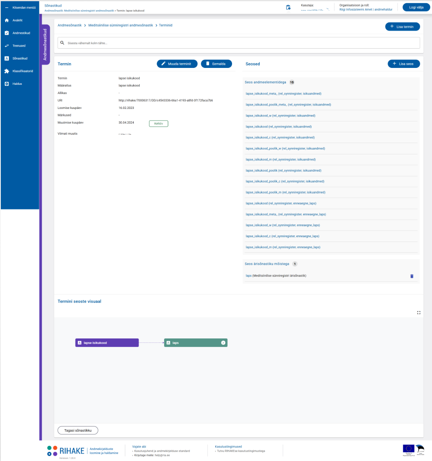Viewport: 432px width, 461px height.
Task: Click the term search input field
Action: click(x=239, y=43)
